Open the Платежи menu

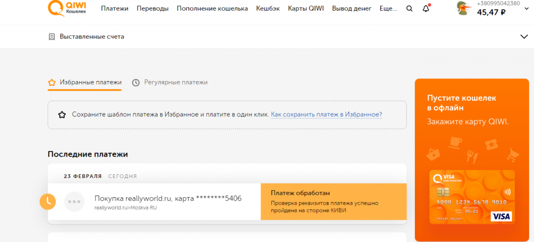[x=114, y=9]
